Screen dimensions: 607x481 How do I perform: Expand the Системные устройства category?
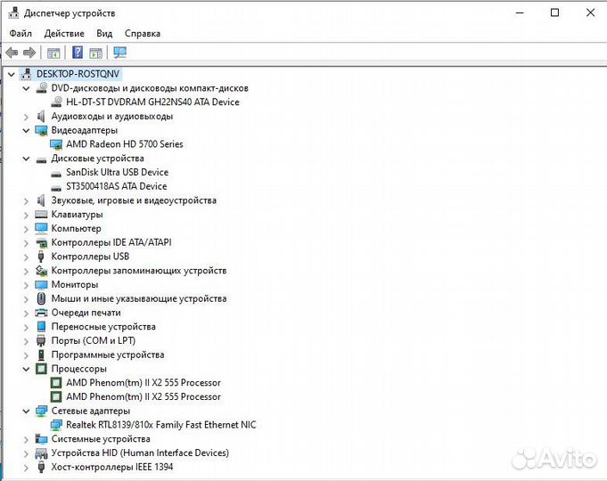[26, 440]
